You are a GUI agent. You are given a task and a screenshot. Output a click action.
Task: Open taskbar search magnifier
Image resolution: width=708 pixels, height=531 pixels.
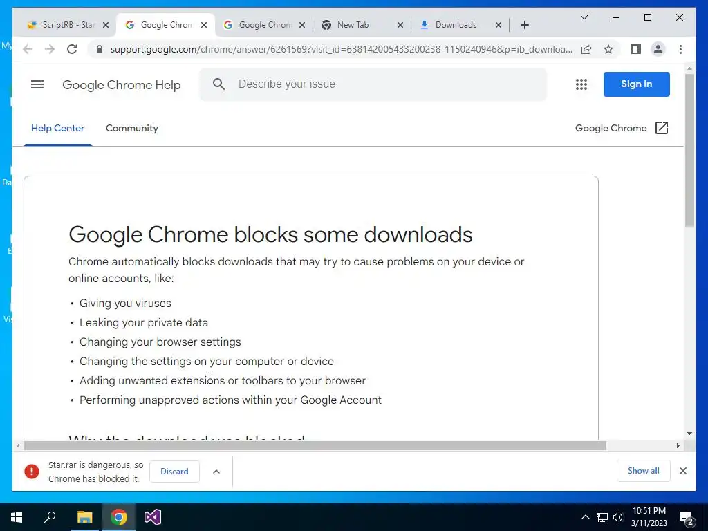pos(50,517)
